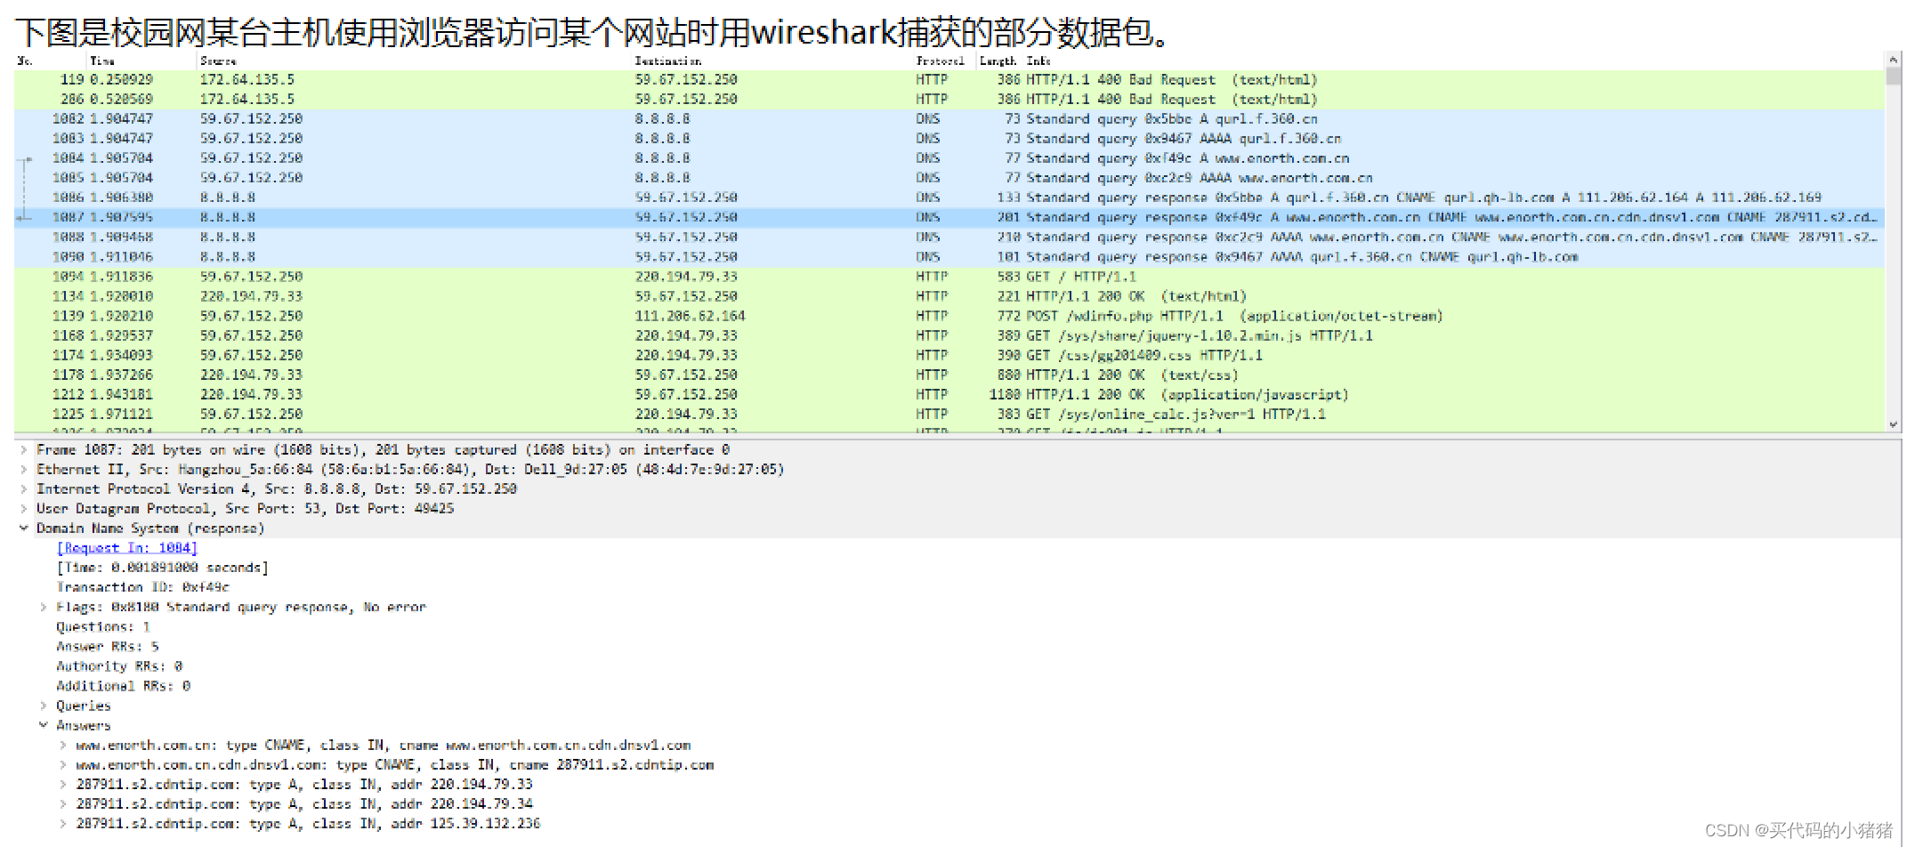
Task: Select packet 1139 POST /wdinfo.php
Action: [949, 316]
